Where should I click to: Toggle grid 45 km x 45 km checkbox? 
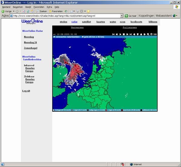(83, 37)
